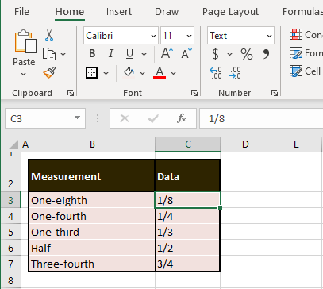Screen dimensions: 323x289
Task: Cancel entry with formula bar X
Action: point(125,118)
